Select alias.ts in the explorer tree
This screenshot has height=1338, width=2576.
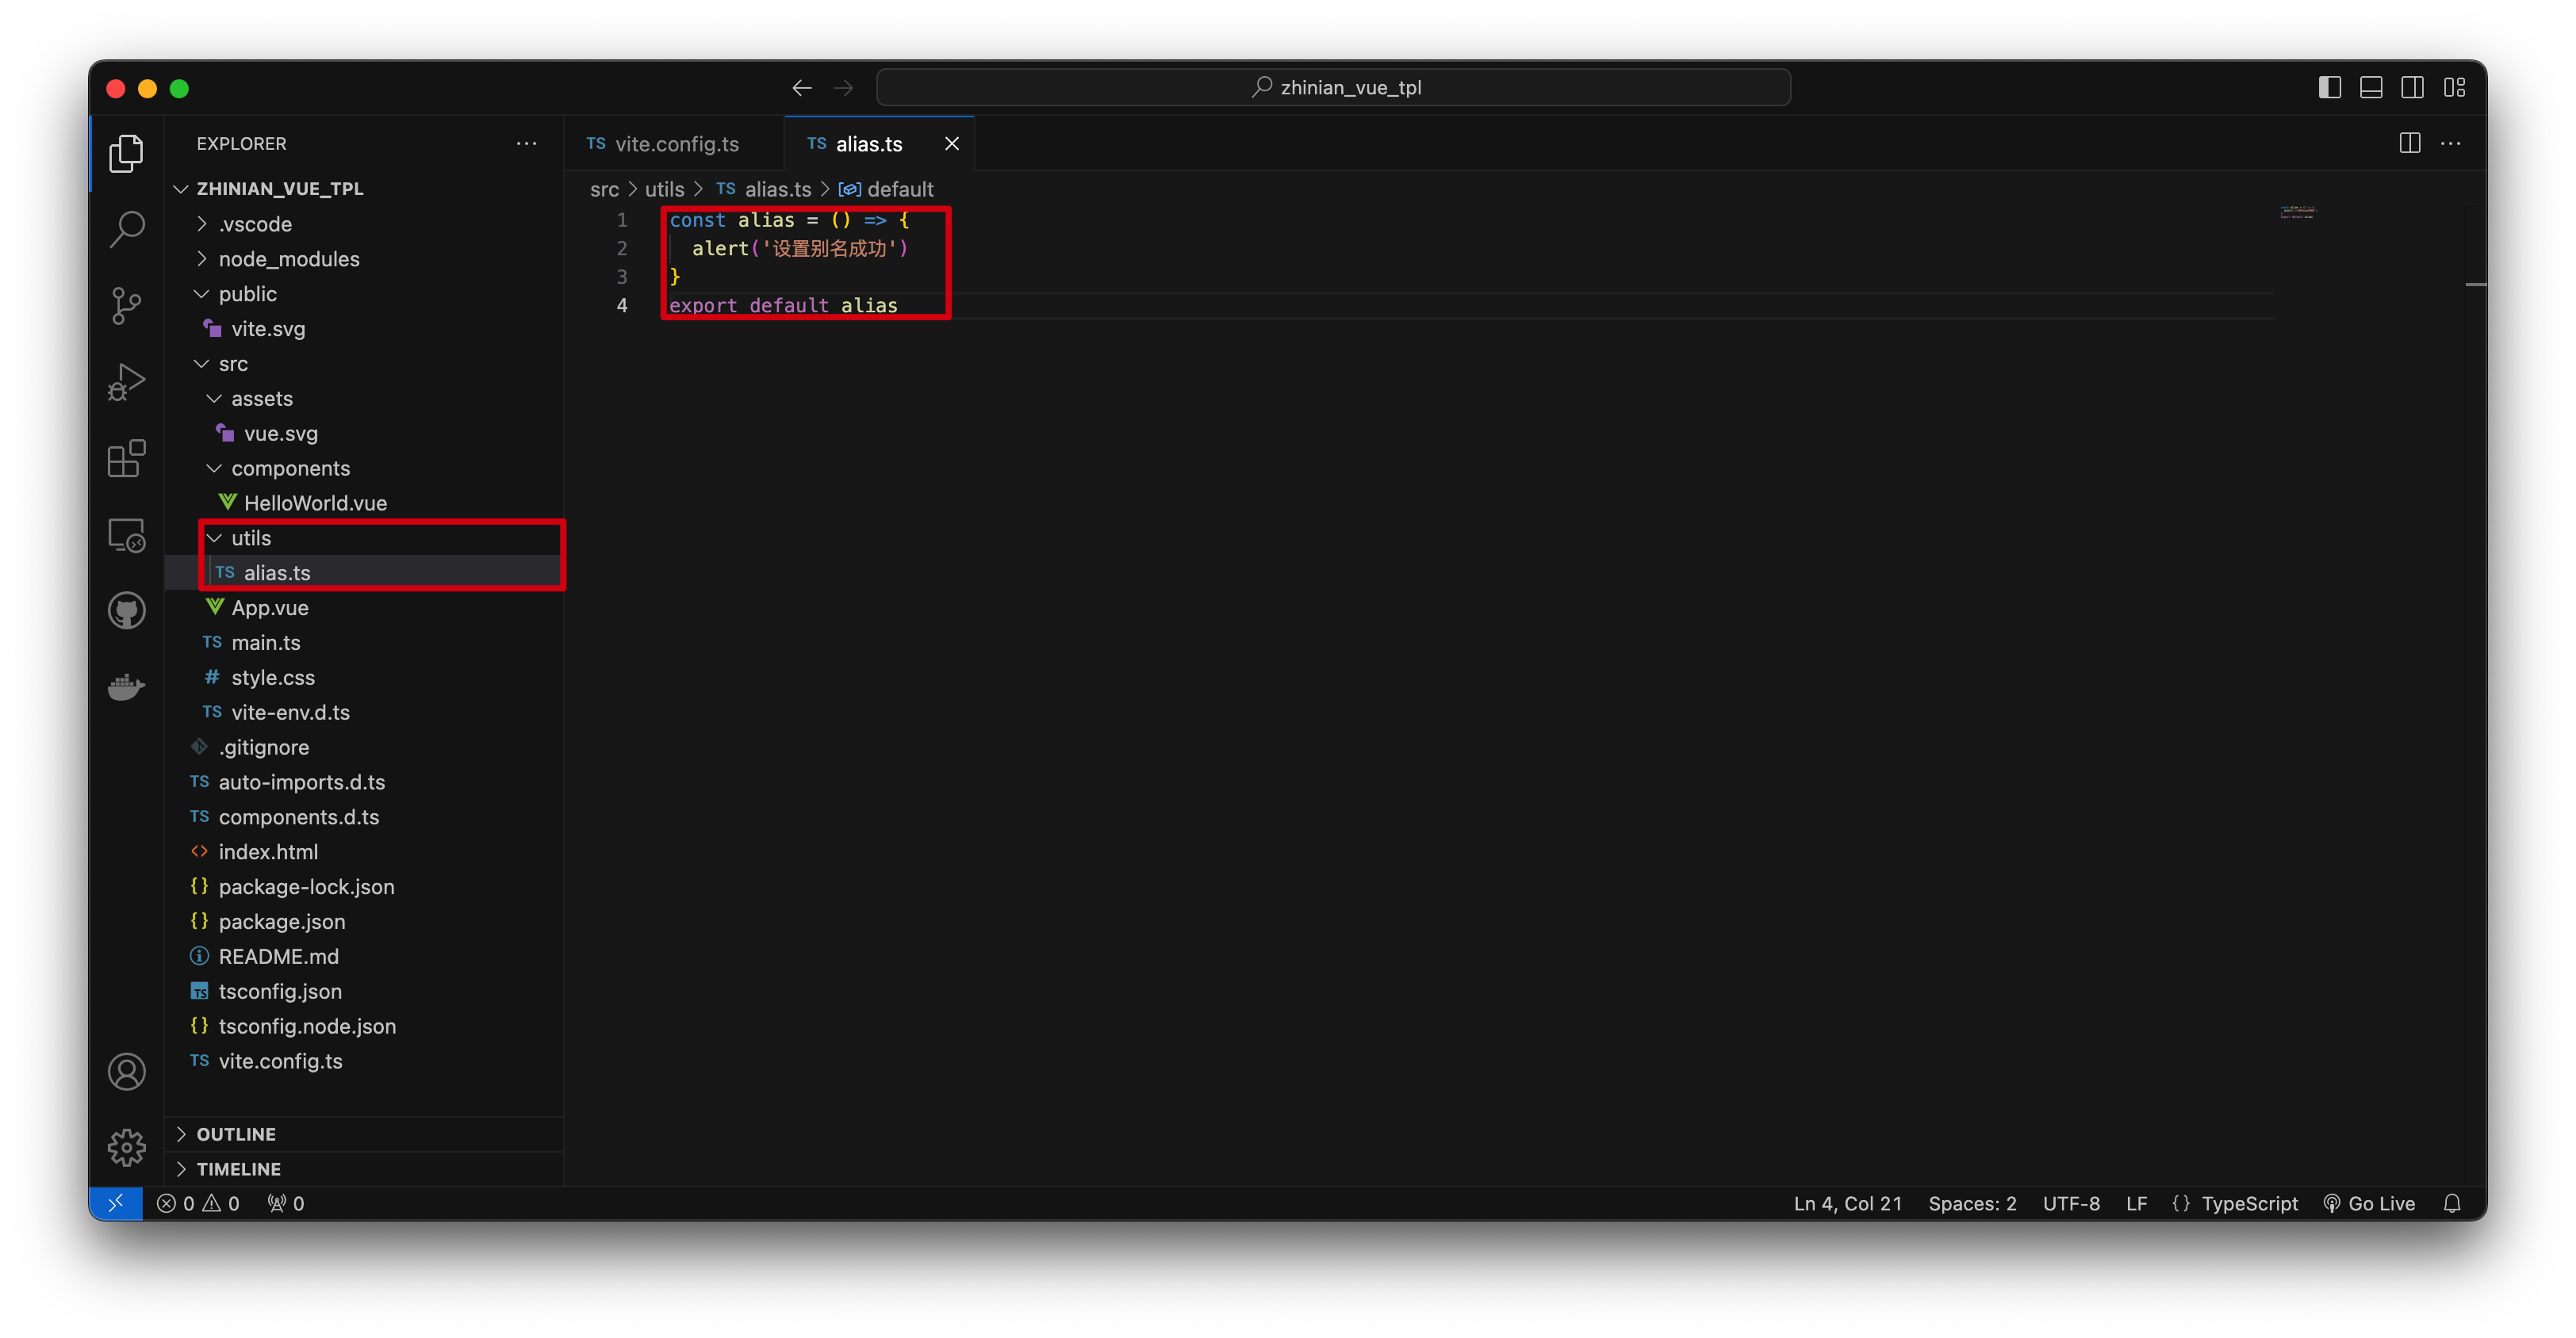click(x=364, y=572)
